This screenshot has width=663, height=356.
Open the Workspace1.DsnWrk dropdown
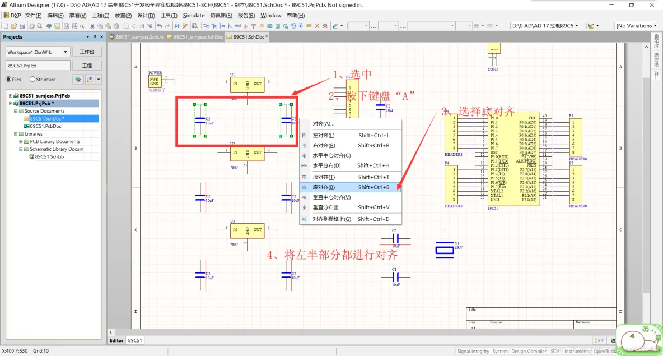coord(65,52)
